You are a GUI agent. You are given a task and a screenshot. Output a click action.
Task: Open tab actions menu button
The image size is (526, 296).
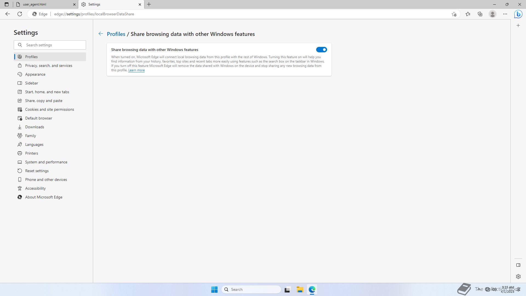(x=7, y=4)
